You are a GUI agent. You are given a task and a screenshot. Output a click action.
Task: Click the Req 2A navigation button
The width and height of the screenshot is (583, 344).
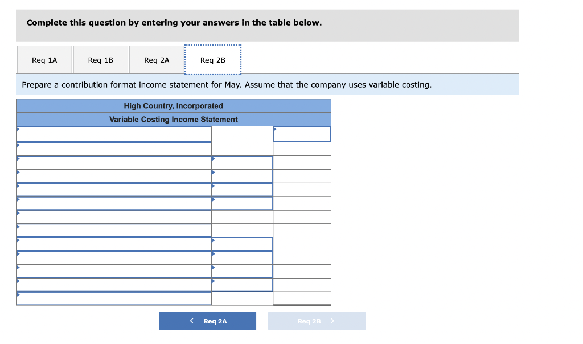(x=207, y=321)
